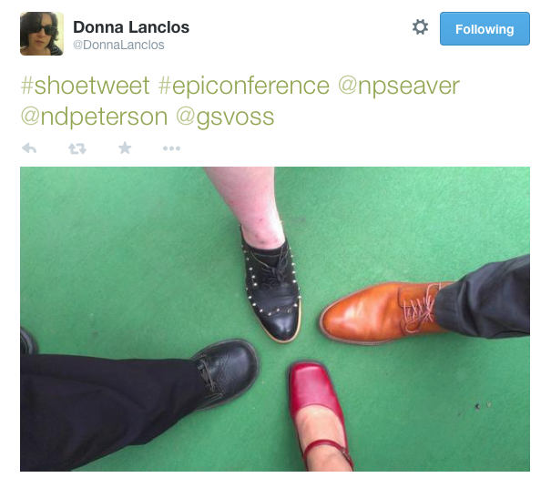Open Donna Lanclos's profile picture
This screenshot has width=551, height=488.
tap(42, 34)
